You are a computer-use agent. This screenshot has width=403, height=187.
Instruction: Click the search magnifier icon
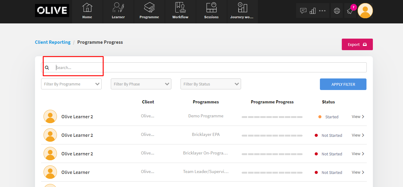(47, 67)
